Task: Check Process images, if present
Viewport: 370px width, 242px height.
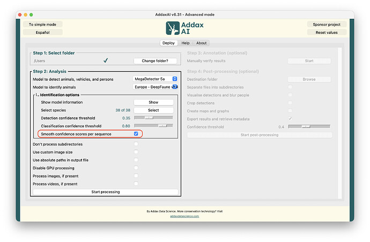Action: point(136,175)
